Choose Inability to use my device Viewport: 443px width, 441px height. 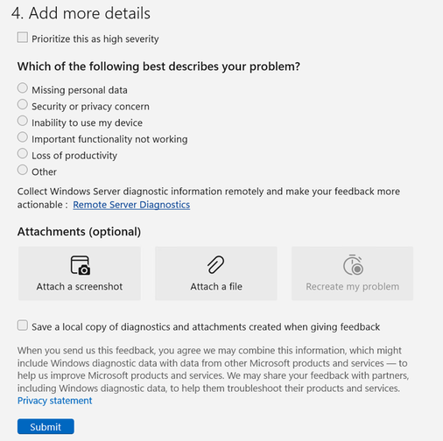click(x=23, y=121)
